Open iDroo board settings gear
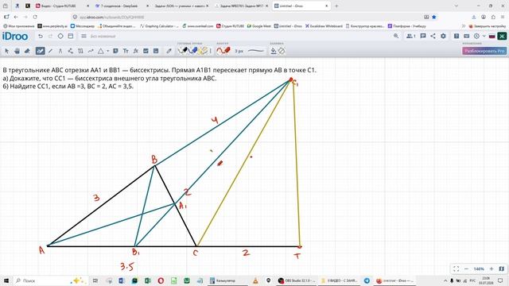The width and height of the screenshot is (509, 286). [x=443, y=36]
